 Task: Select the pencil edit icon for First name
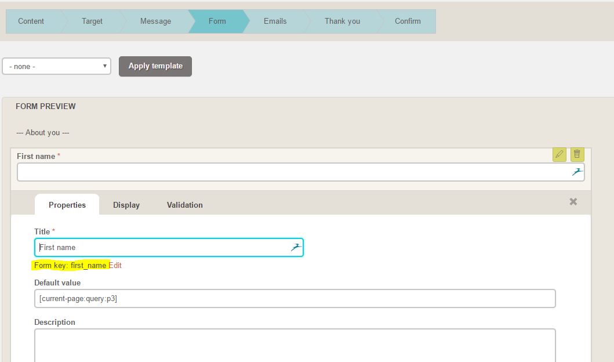click(559, 154)
